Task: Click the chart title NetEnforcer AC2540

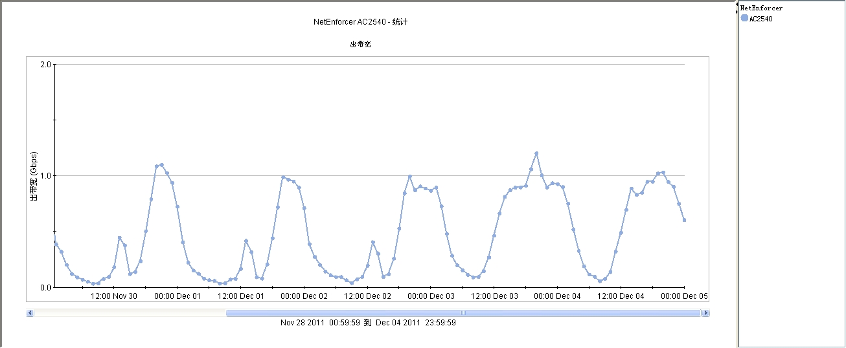Action: click(360, 22)
